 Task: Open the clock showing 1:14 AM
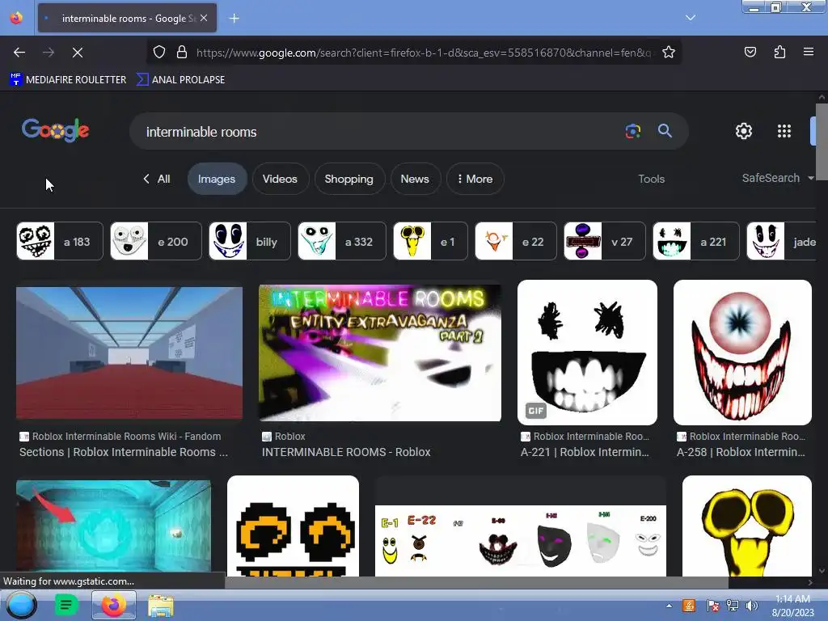pyautogui.click(x=792, y=606)
